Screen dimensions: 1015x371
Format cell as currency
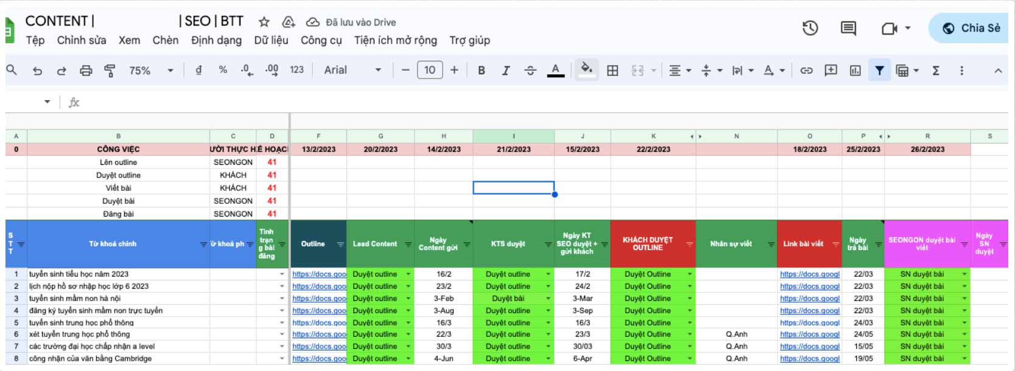198,70
